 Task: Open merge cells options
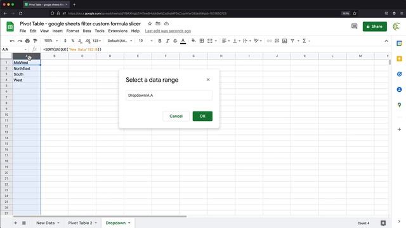[x=212, y=41]
